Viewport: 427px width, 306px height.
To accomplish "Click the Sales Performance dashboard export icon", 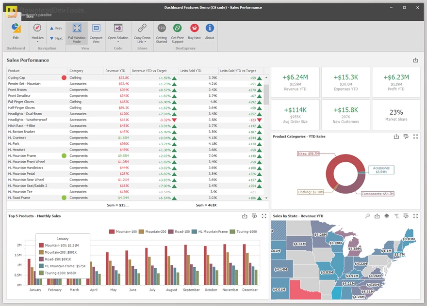I will 415,60.
